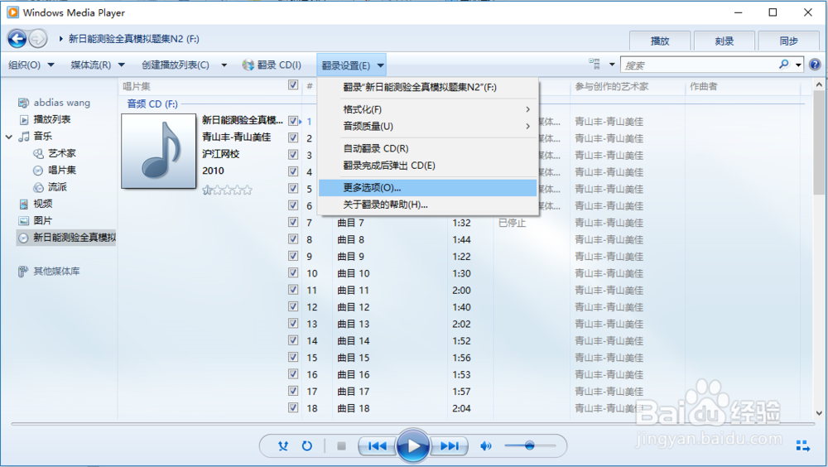Screen dimensions: 828x467
Task: Skip to the previous track
Action: pos(377,446)
